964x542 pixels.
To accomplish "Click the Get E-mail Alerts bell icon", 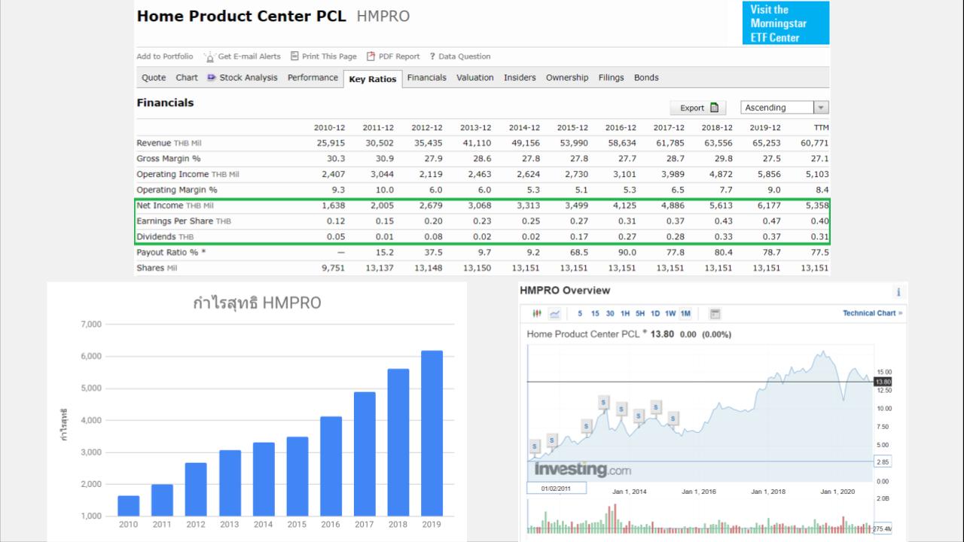I will pyautogui.click(x=209, y=56).
